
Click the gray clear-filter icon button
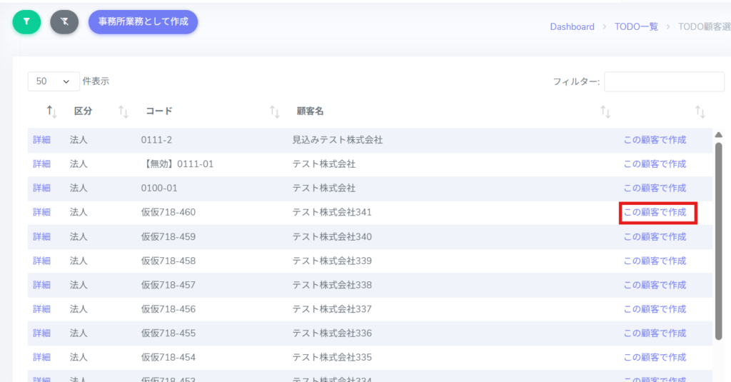click(64, 22)
